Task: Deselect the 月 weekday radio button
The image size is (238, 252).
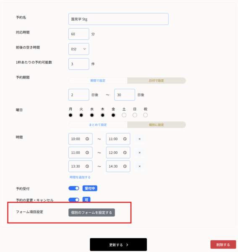Action: click(71, 115)
